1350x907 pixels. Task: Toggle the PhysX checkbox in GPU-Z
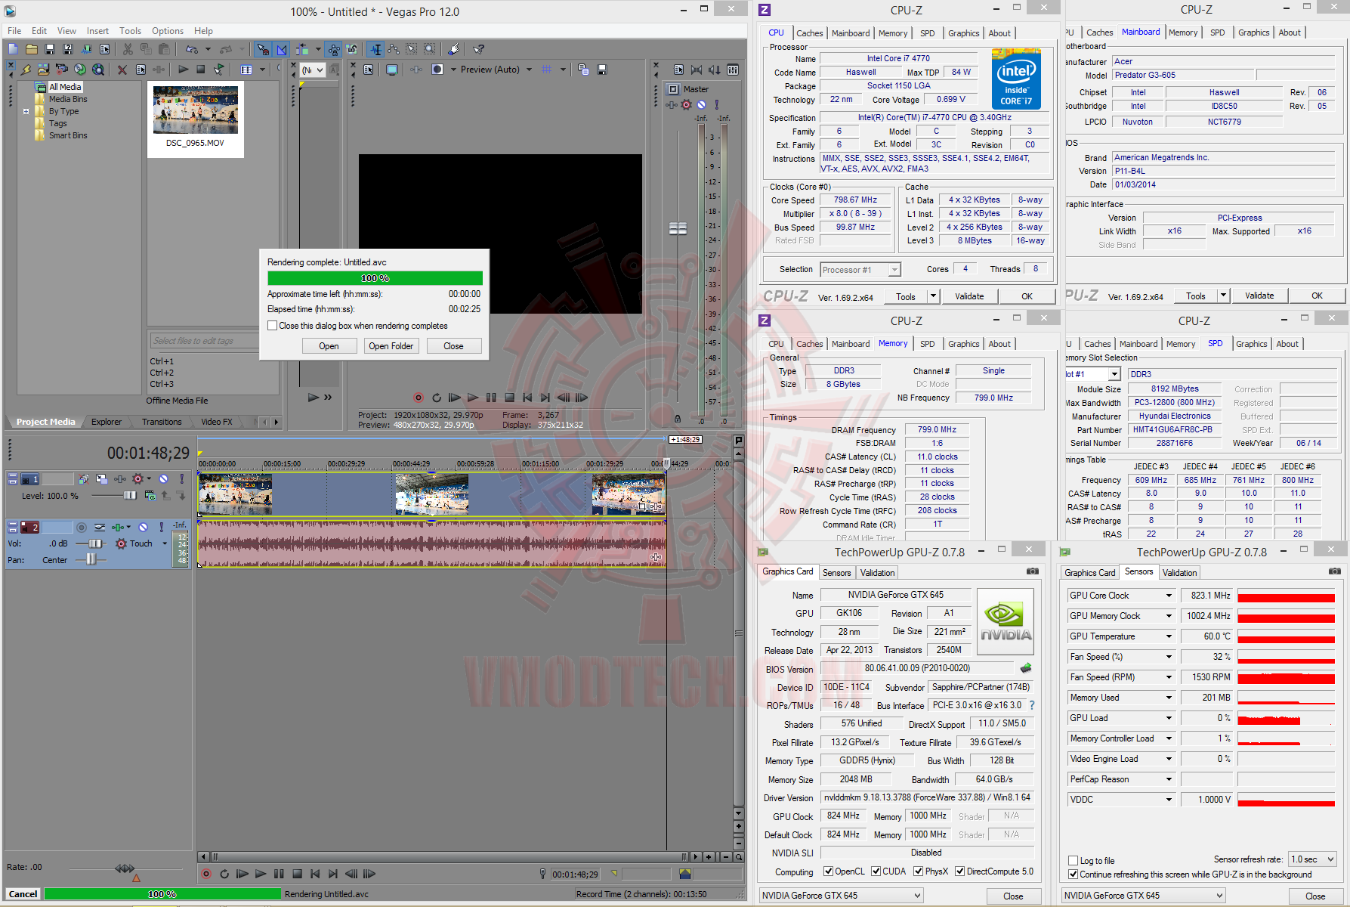[918, 871]
